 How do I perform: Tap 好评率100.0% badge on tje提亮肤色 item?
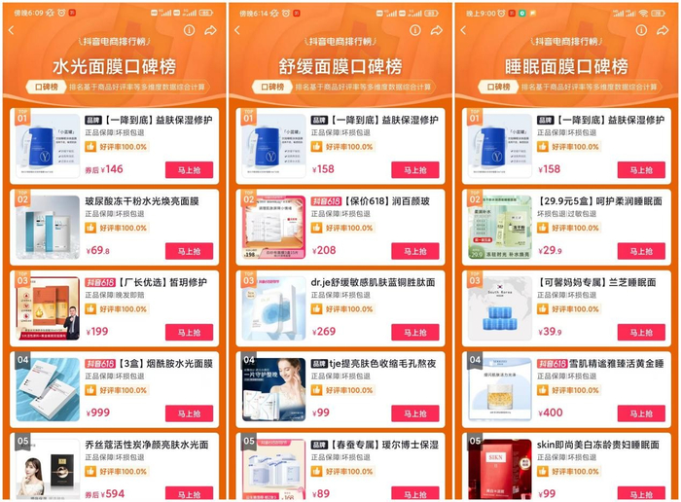click(344, 390)
